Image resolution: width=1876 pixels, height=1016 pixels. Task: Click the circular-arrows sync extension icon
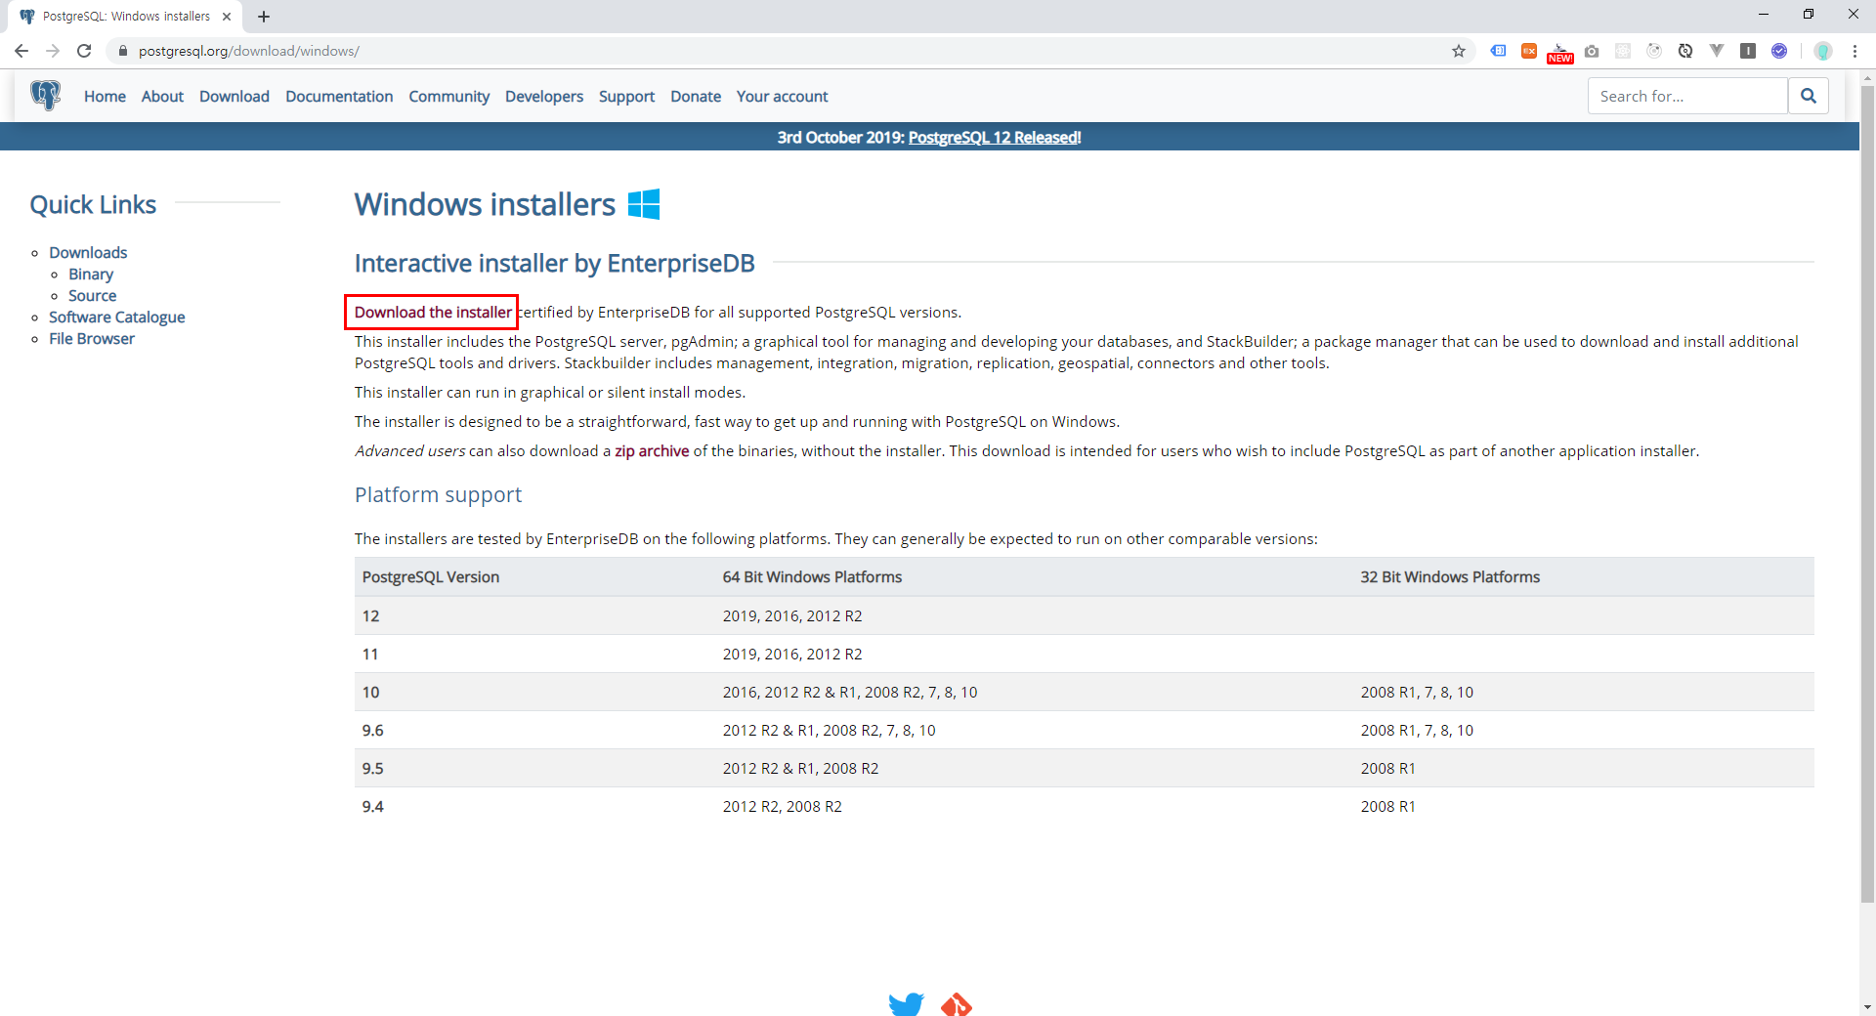(x=1685, y=51)
